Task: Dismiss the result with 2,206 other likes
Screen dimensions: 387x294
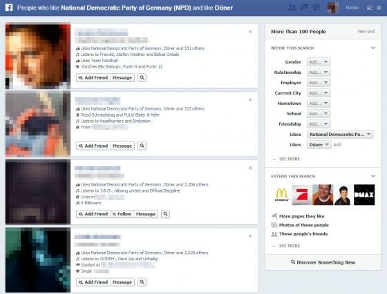Action: 250,168
